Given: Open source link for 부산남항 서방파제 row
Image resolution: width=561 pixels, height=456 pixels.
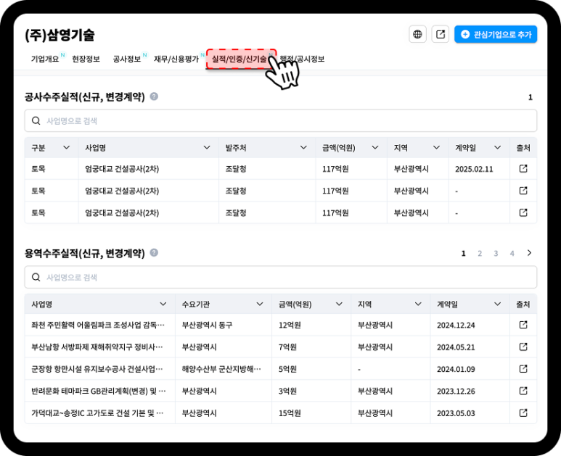Looking at the screenshot, I should click(523, 347).
